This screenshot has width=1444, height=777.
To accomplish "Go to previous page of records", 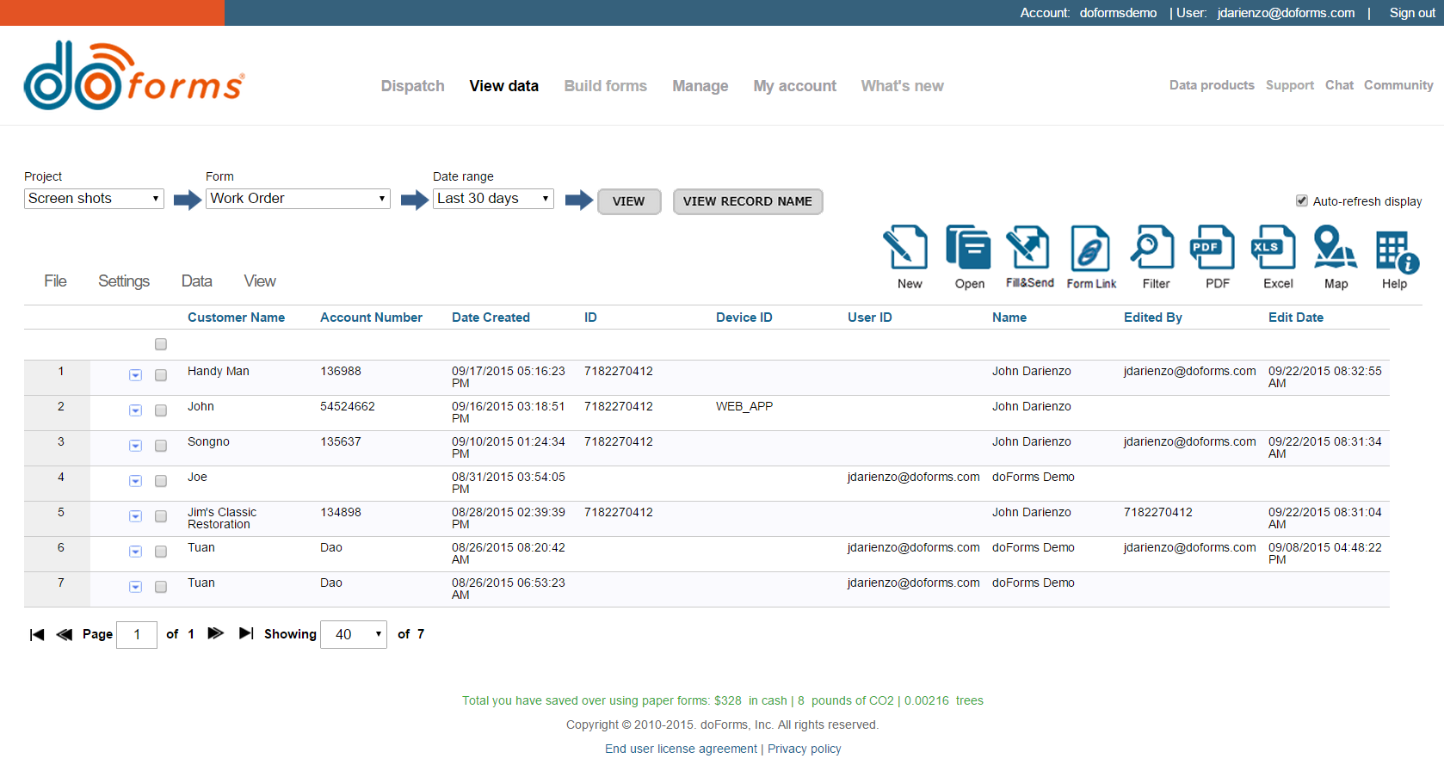I will coord(65,634).
